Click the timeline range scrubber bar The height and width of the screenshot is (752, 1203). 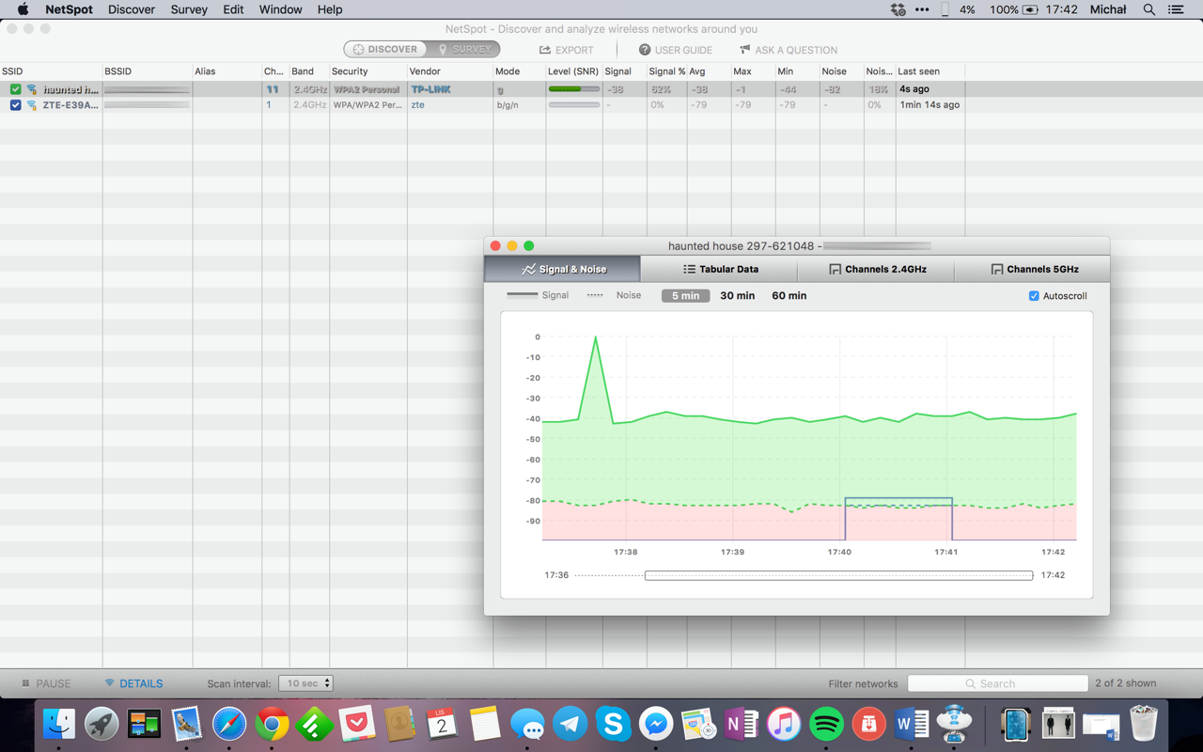(x=839, y=575)
